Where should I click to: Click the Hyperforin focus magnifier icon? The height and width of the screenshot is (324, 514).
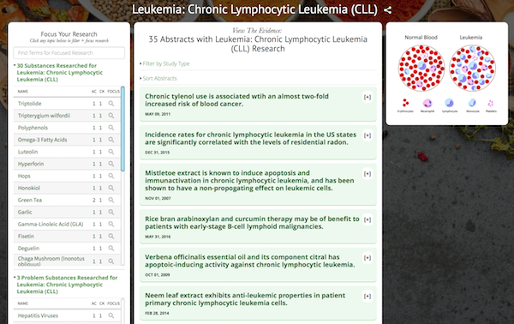[111, 164]
